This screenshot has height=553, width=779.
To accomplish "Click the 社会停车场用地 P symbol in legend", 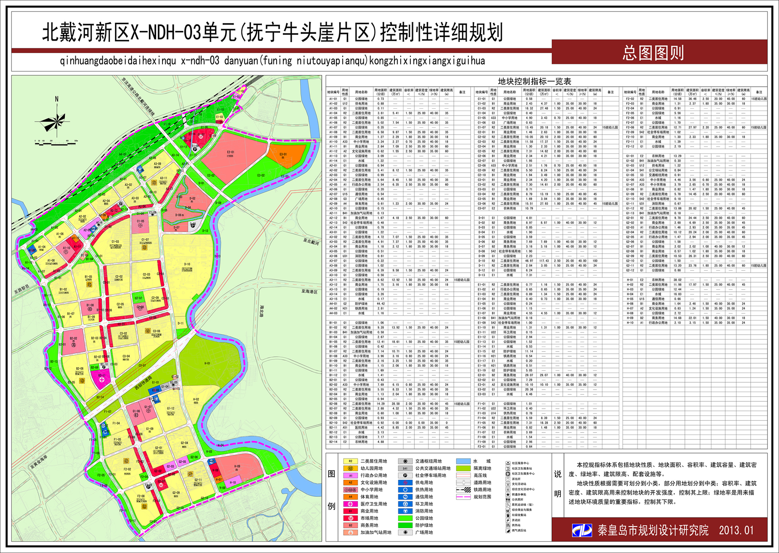I will tap(405, 475).
